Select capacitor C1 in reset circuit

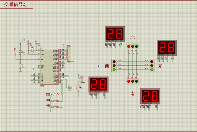coord(20,51)
